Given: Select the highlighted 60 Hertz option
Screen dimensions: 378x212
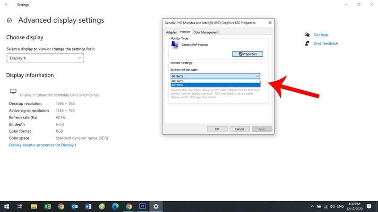Looking at the screenshot, I should [x=215, y=85].
